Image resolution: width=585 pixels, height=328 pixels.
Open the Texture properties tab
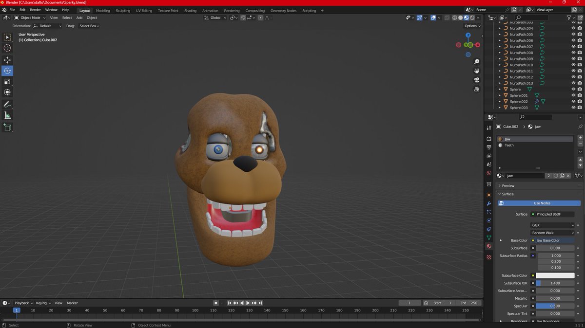tap(489, 257)
